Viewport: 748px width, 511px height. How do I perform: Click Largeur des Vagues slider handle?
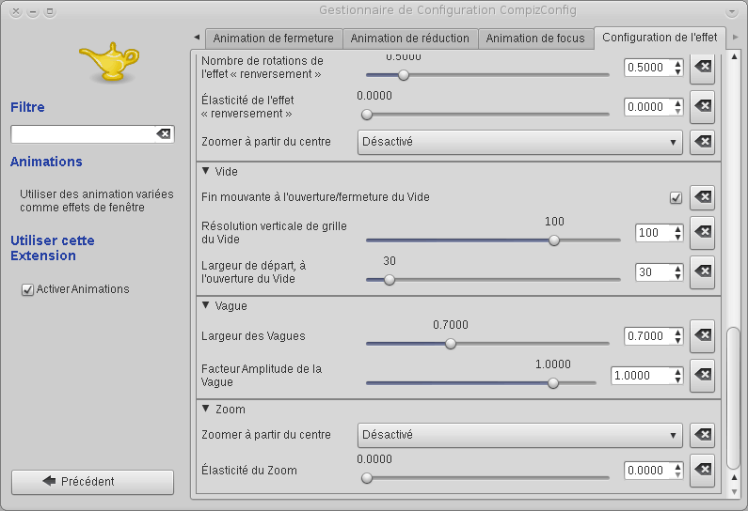451,344
